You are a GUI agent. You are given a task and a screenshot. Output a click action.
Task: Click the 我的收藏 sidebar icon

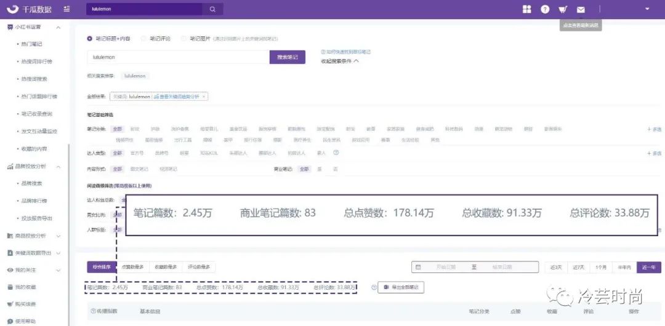pyautogui.click(x=10, y=287)
